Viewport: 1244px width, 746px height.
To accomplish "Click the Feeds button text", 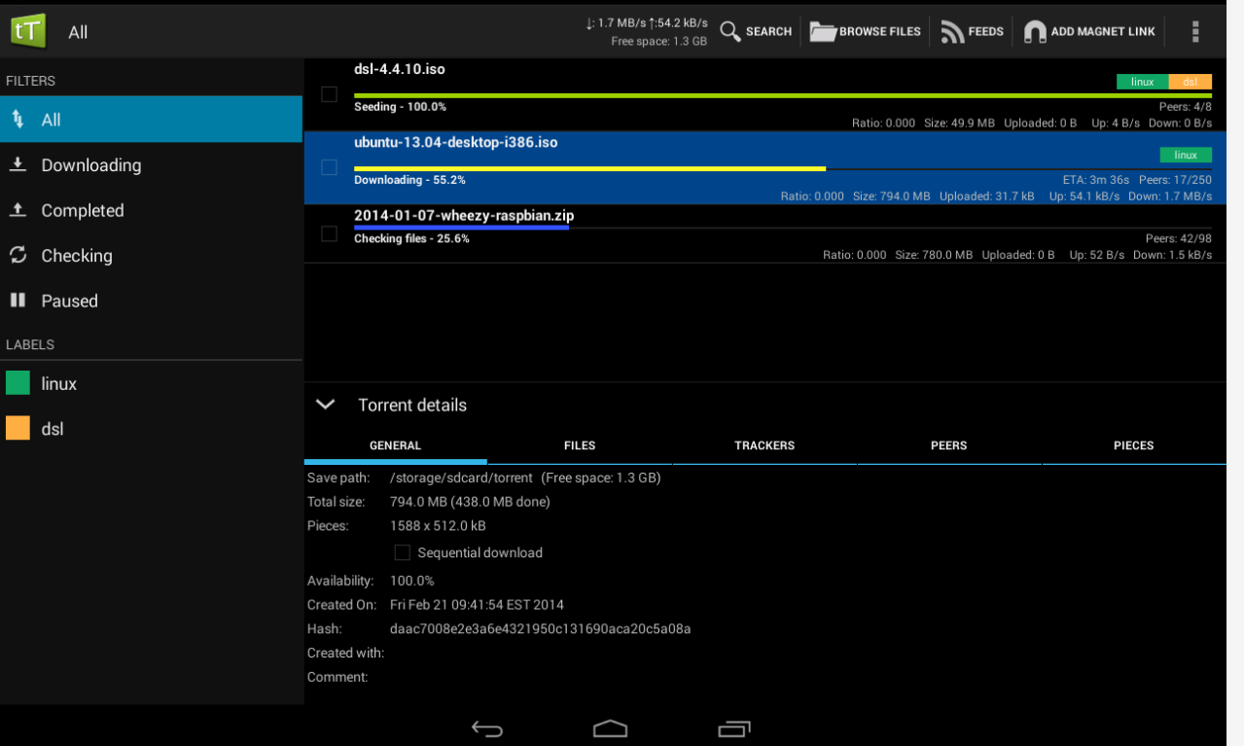I will pos(985,32).
